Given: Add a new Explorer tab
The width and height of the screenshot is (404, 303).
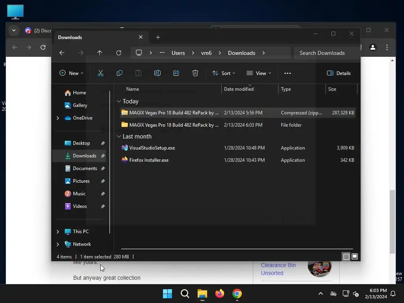Looking at the screenshot, I should point(158,37).
